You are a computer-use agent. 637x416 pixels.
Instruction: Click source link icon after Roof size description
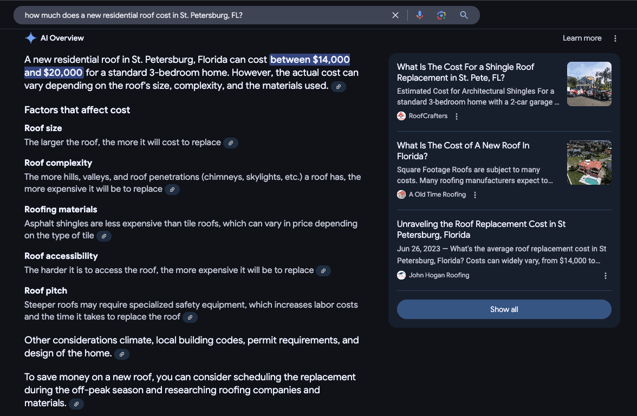coord(231,143)
